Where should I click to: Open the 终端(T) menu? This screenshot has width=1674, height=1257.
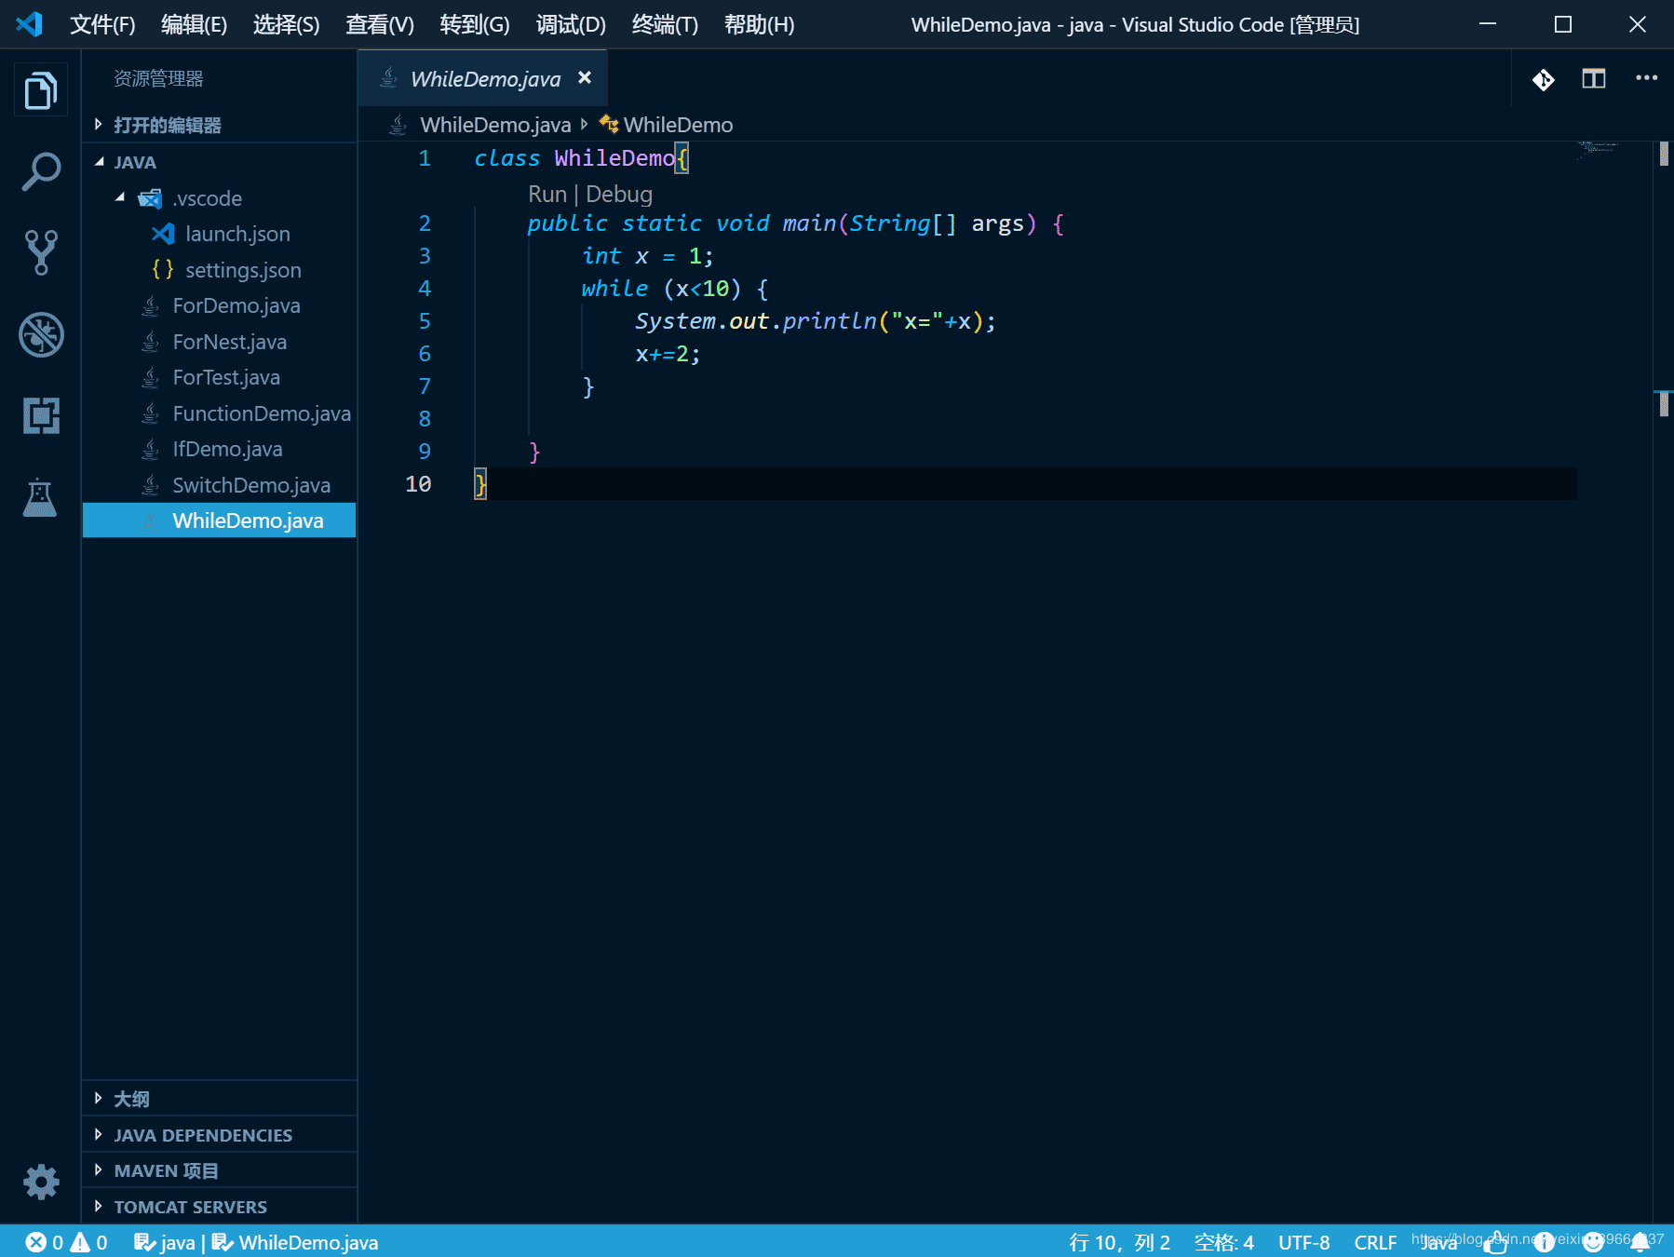click(664, 25)
